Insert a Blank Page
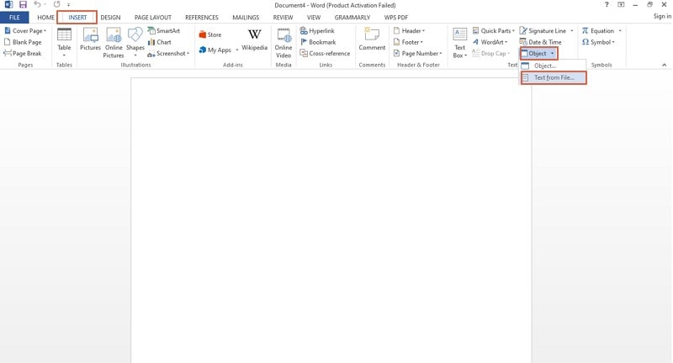Viewport: 673px width, 363px height. coord(24,42)
